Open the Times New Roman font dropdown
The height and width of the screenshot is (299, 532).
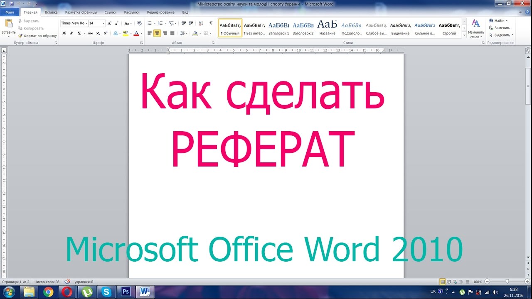point(86,23)
